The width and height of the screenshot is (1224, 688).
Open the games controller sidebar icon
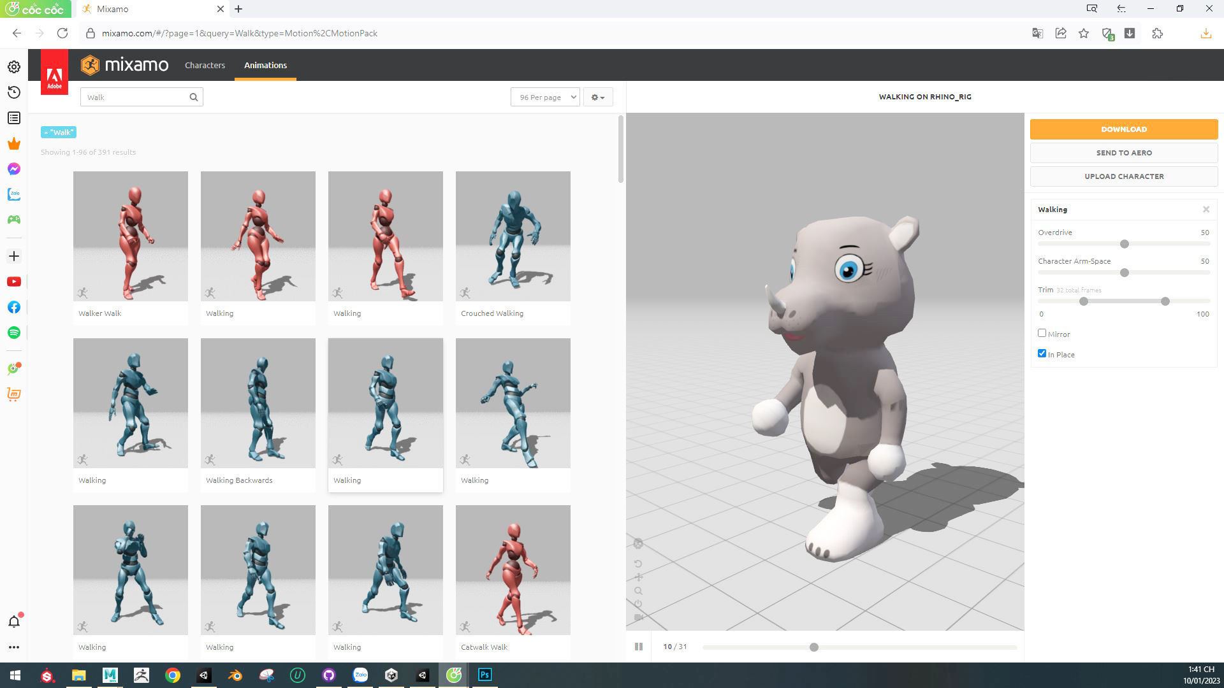(x=14, y=220)
